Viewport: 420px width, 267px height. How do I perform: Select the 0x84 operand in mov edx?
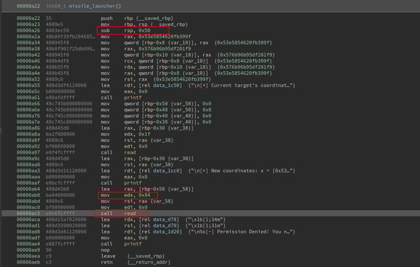point(144,195)
